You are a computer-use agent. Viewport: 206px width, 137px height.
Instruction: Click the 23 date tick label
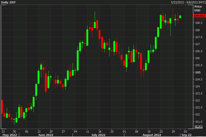pyautogui.click(x=3, y=132)
